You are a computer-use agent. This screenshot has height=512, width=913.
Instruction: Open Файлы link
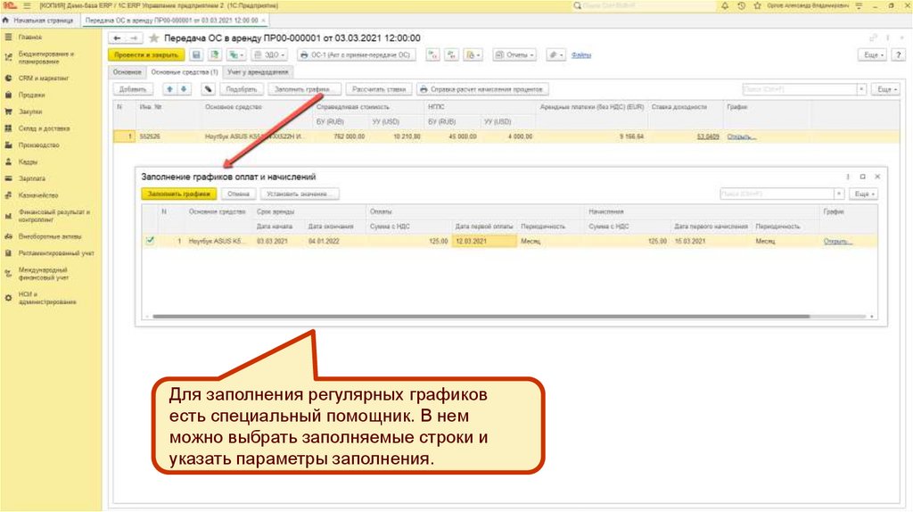[x=581, y=55]
